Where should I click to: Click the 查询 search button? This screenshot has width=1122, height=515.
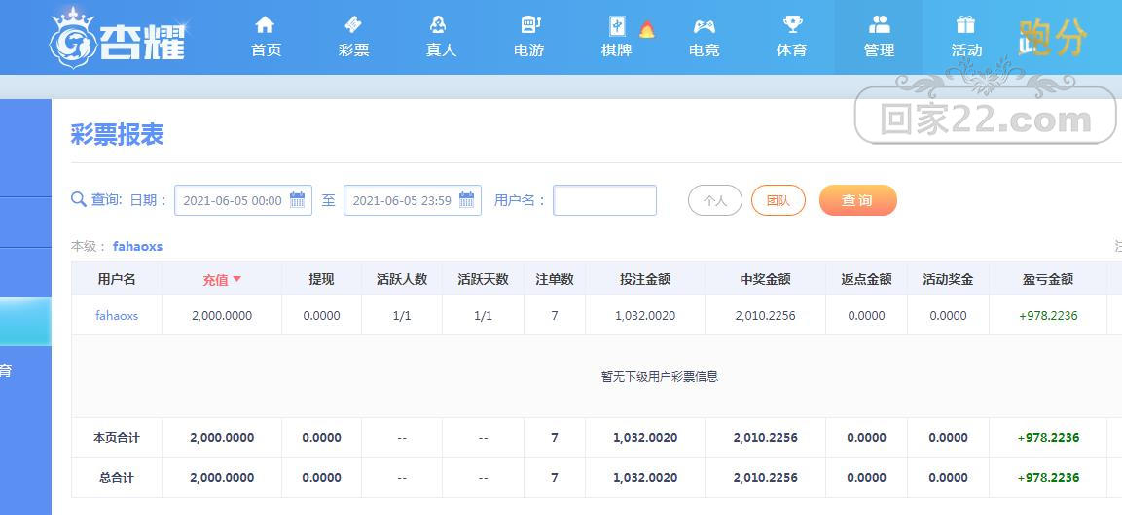(x=857, y=201)
